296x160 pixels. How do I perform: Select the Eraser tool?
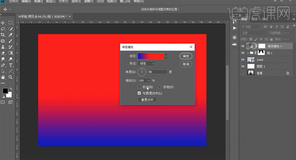pos(3,53)
